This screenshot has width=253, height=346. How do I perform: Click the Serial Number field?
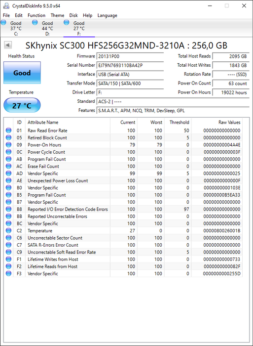(130, 65)
